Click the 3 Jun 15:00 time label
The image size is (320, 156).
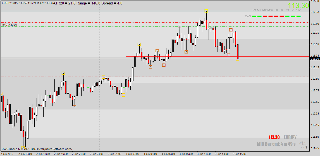(x=240, y=154)
